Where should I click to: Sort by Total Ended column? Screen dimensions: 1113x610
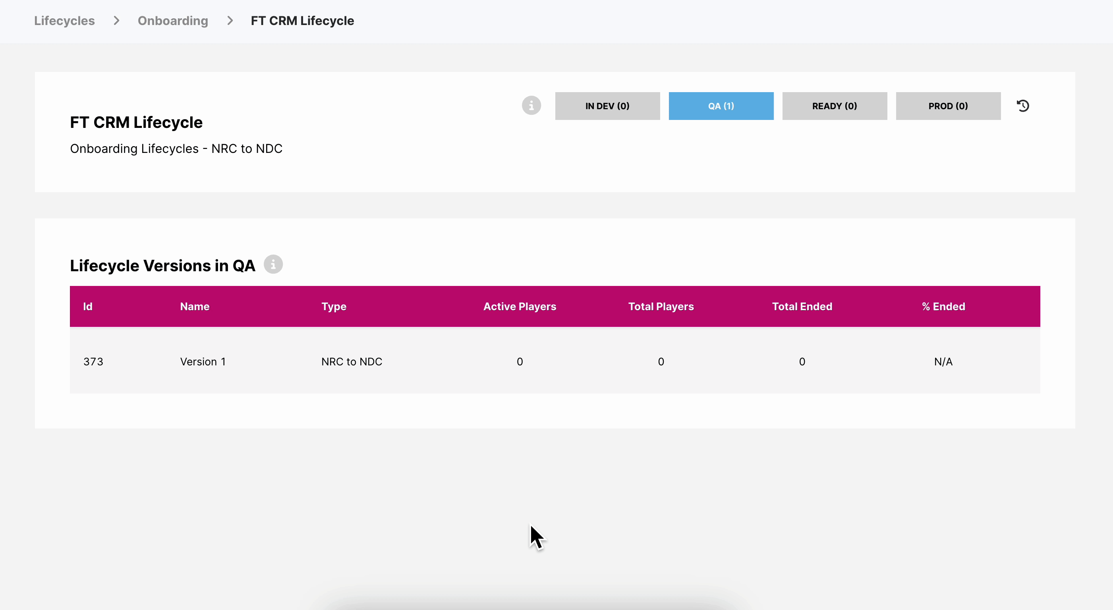802,306
